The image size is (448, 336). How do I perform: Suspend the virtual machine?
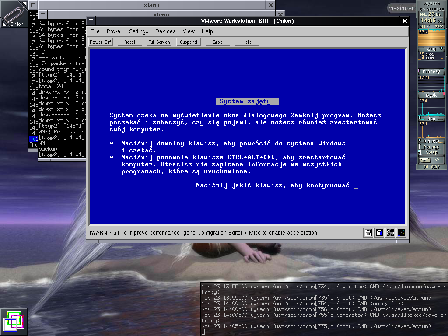[189, 42]
